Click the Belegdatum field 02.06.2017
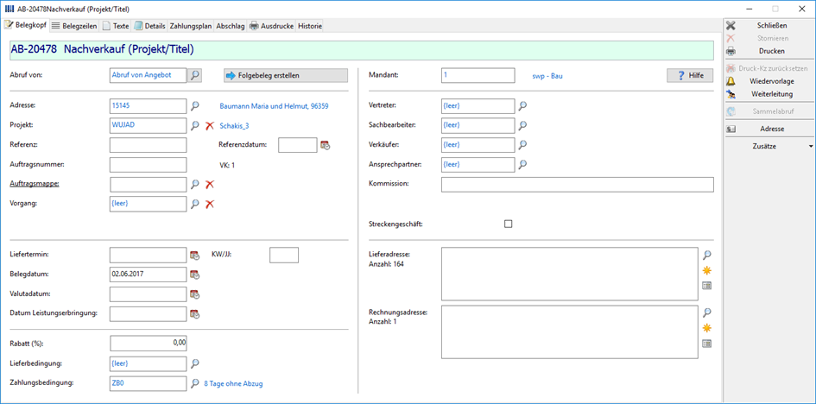The image size is (816, 404). 148,275
